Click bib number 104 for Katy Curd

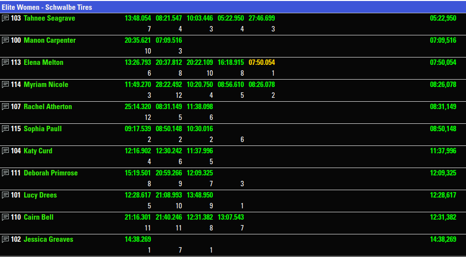click(16, 151)
